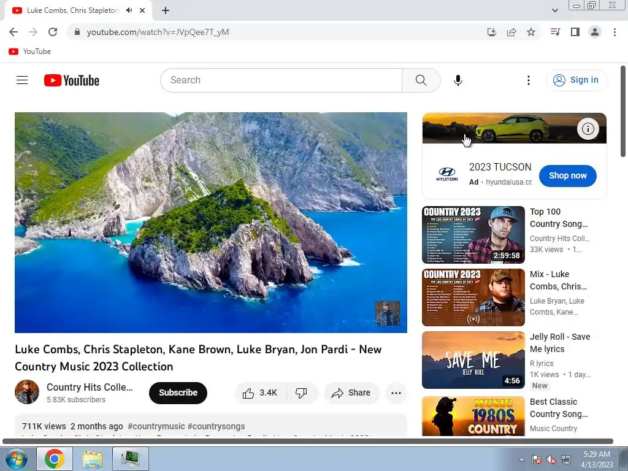Click the Hyundai logo in ad
Image resolution: width=628 pixels, height=471 pixels.
coord(446,174)
